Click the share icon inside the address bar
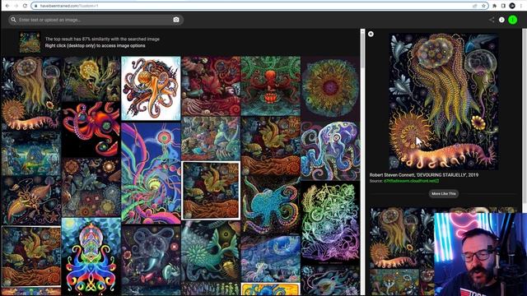 [x=475, y=6]
